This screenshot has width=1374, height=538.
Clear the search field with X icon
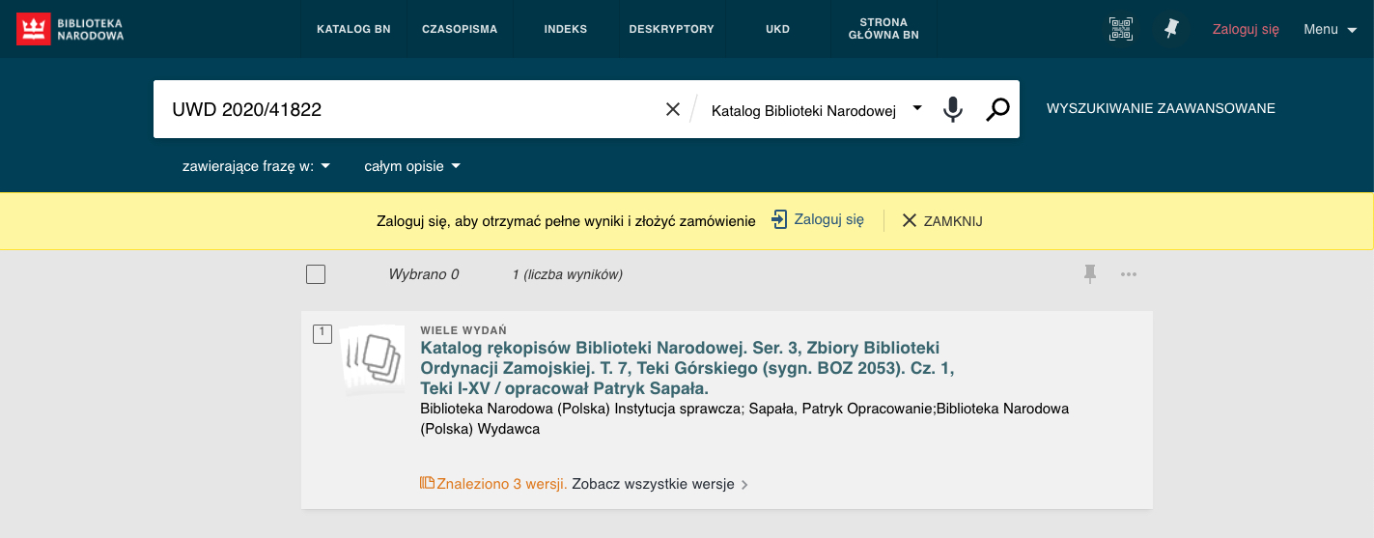[673, 109]
